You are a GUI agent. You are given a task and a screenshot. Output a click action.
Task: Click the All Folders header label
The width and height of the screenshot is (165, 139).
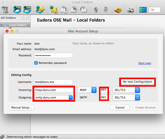tap(8, 18)
